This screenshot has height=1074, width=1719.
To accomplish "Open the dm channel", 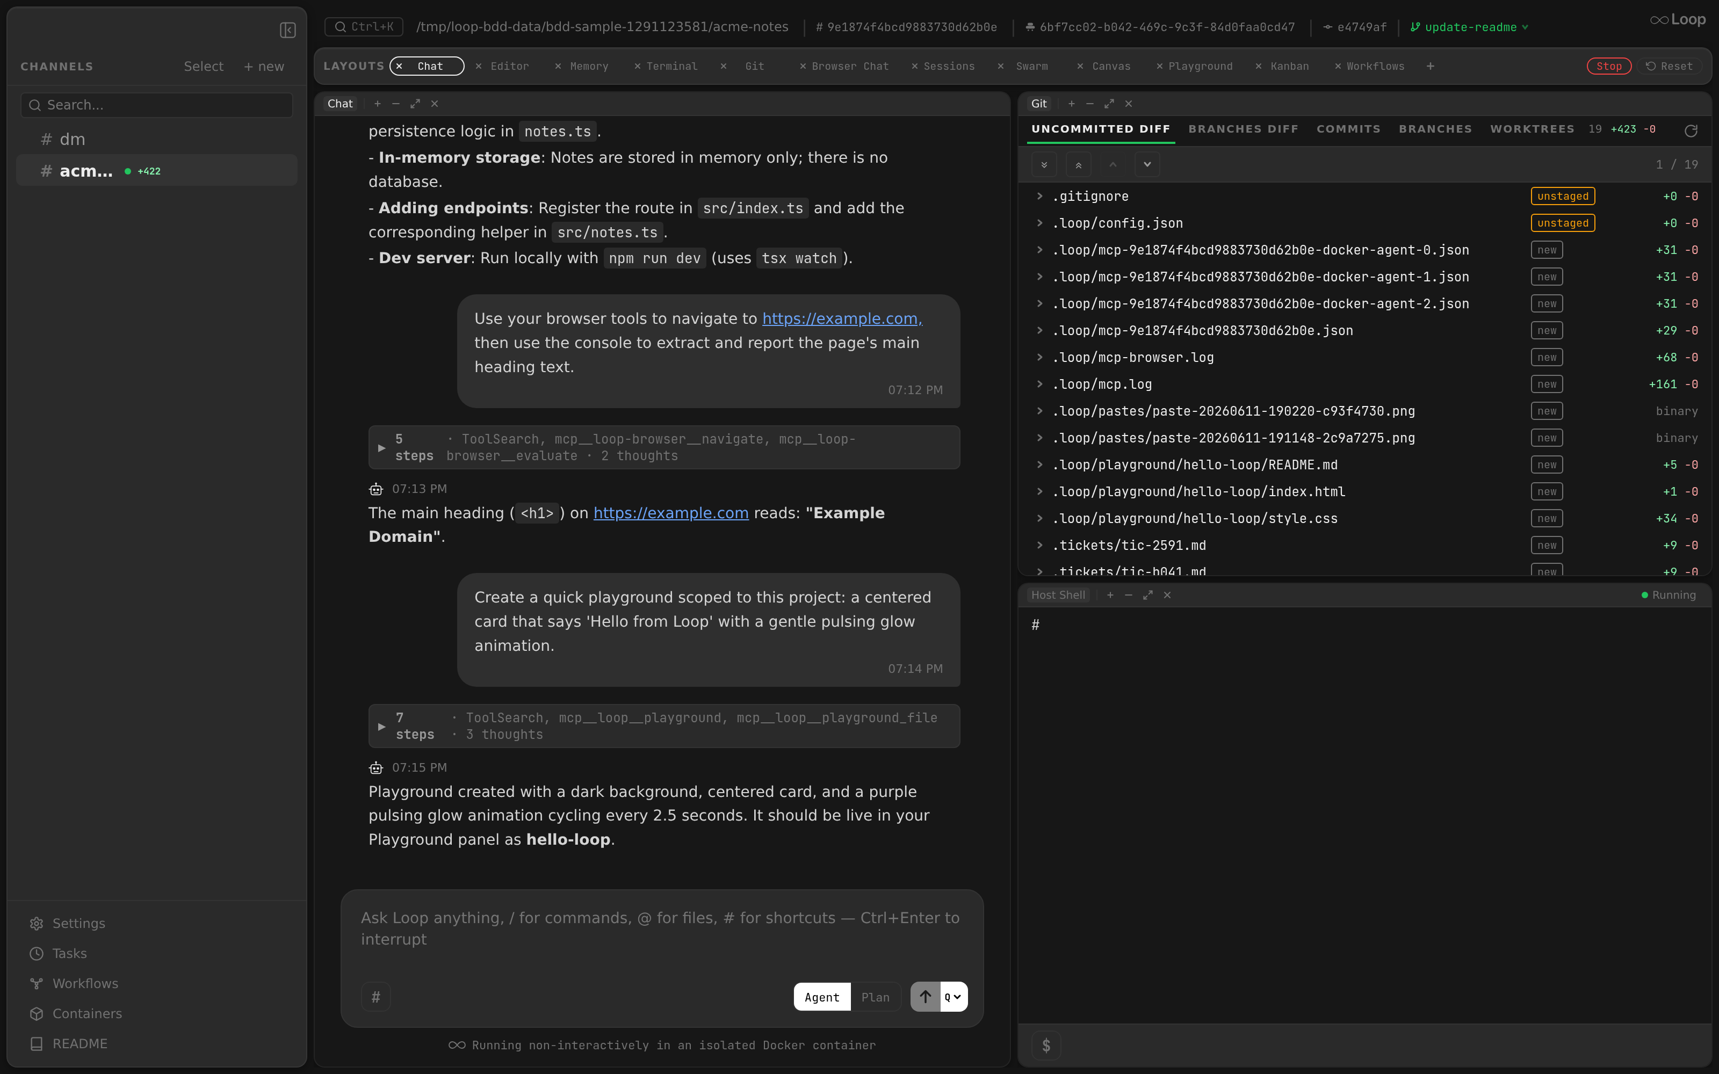I will point(156,139).
